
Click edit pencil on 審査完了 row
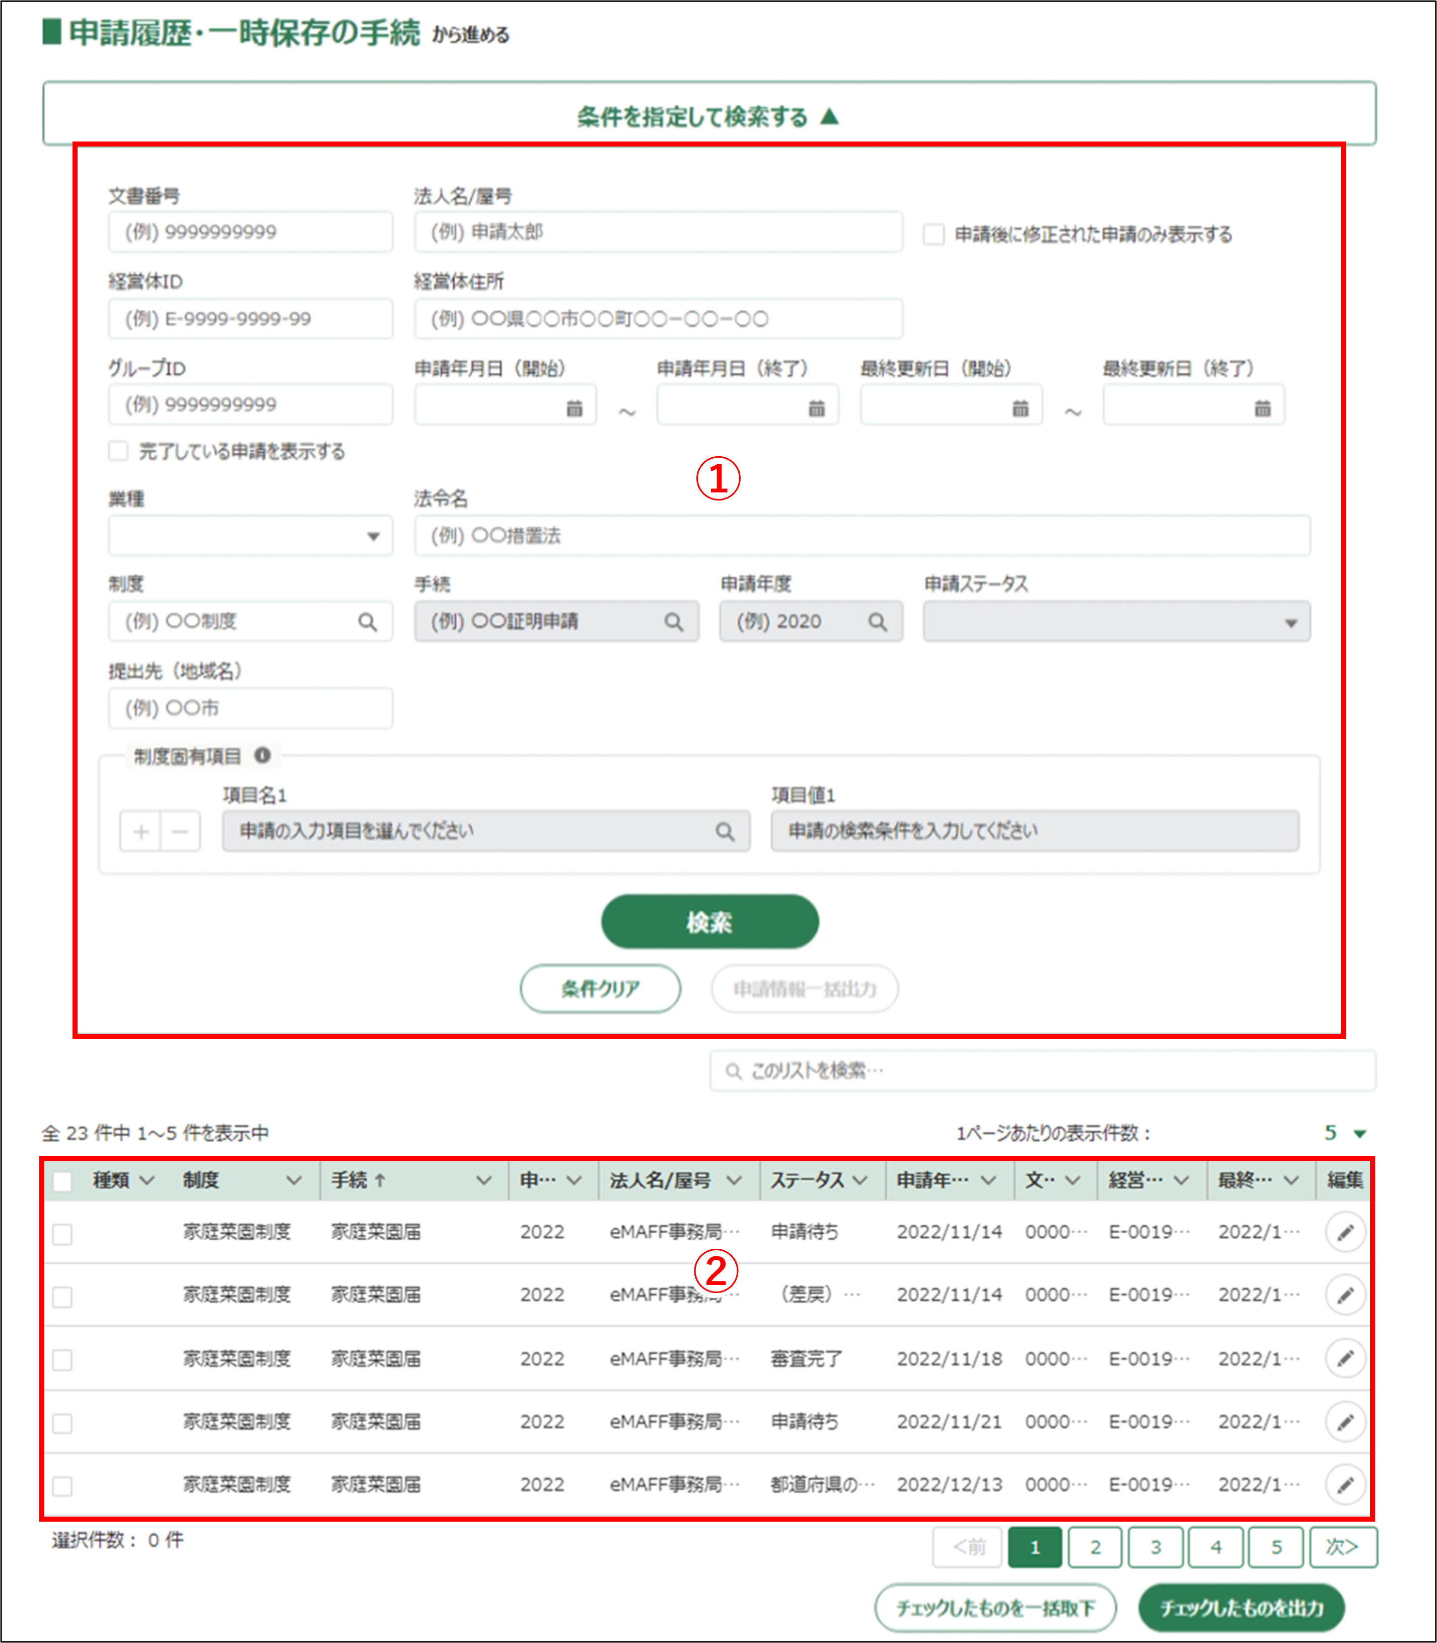coord(1345,1359)
